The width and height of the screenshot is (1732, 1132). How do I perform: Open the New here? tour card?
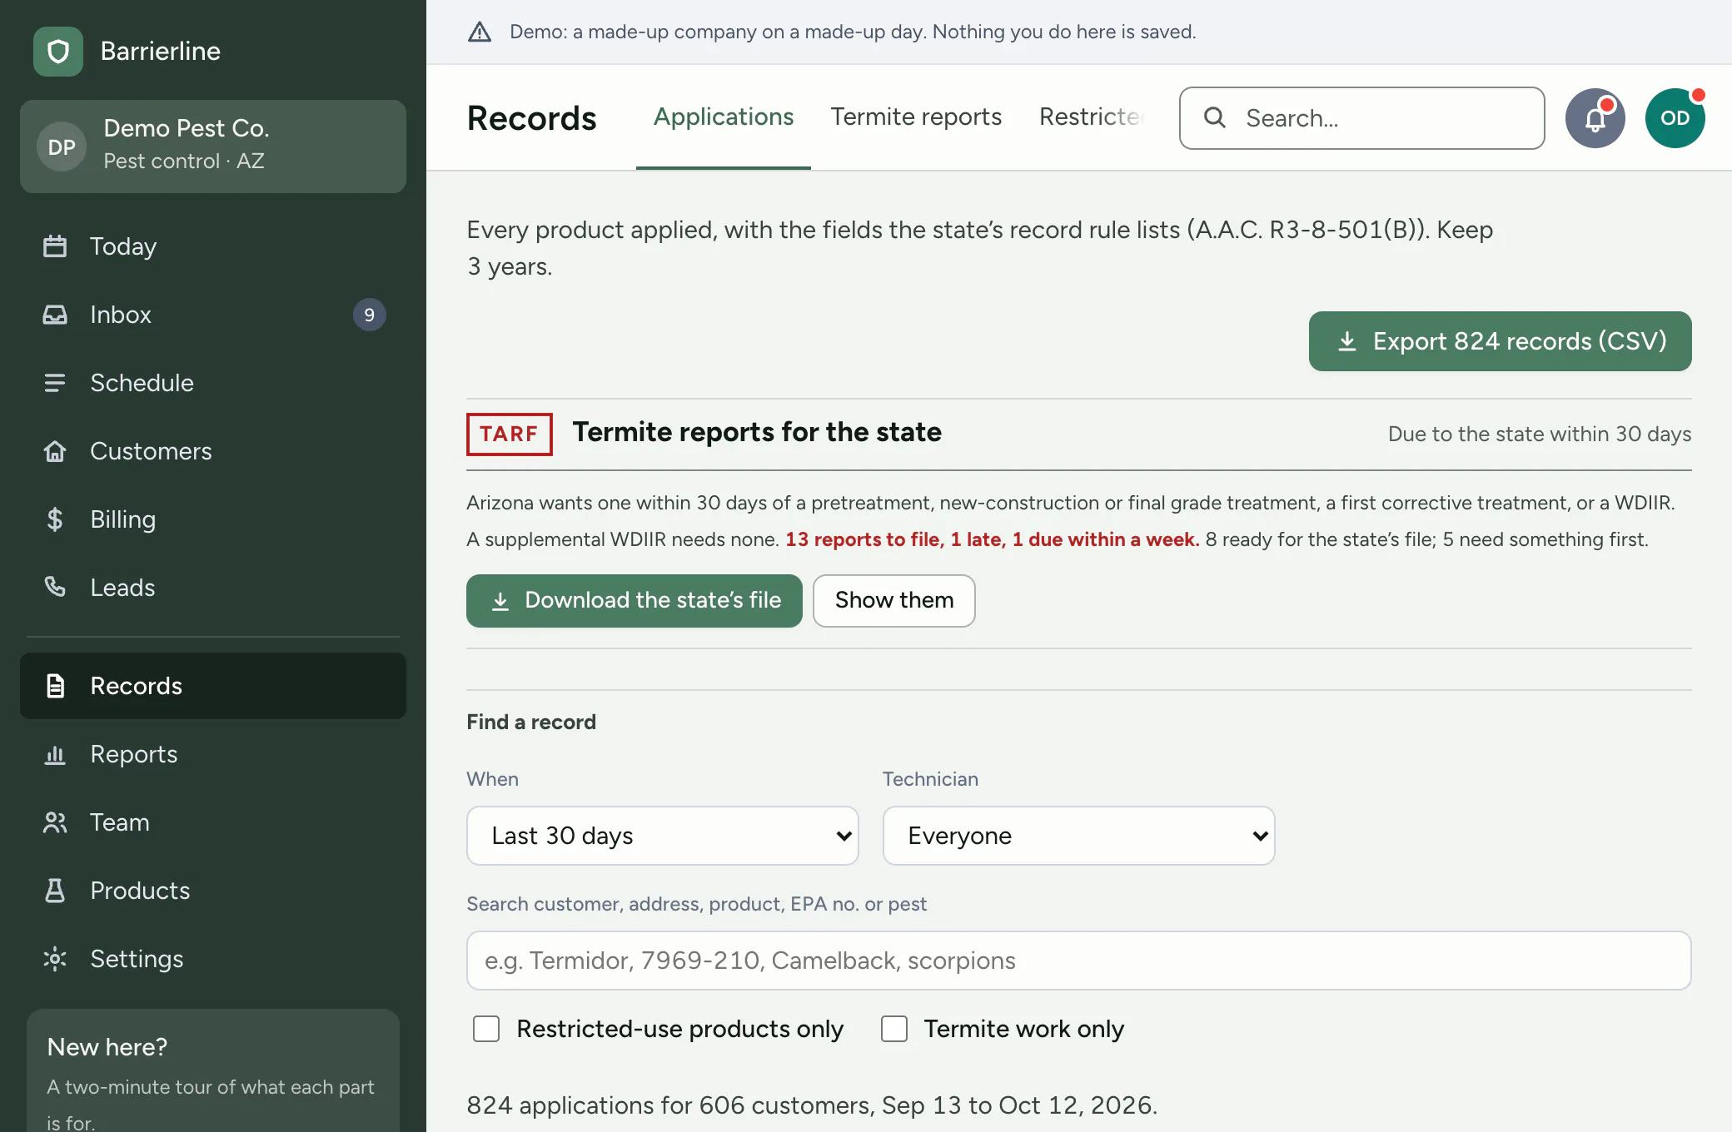(213, 1070)
